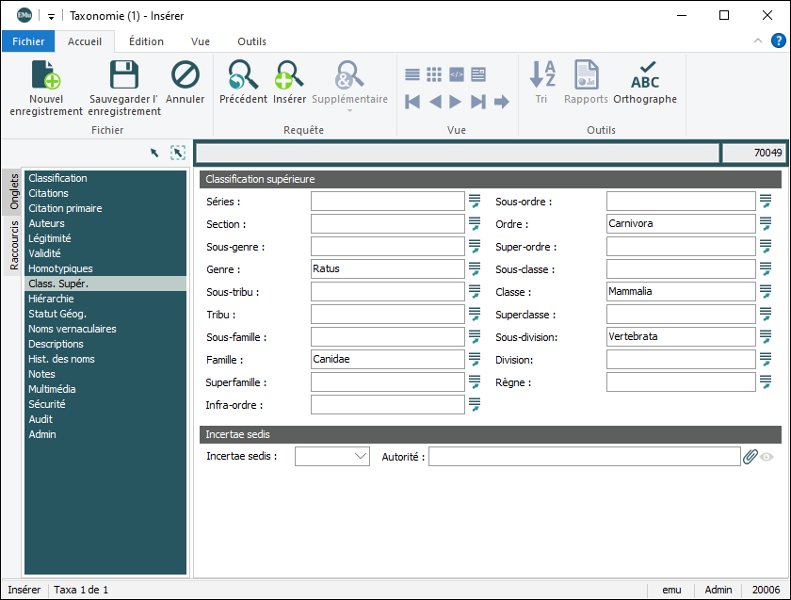Click Sauvegarder l'enregistrement floppy disk icon
The image size is (791, 600).
pyautogui.click(x=124, y=76)
